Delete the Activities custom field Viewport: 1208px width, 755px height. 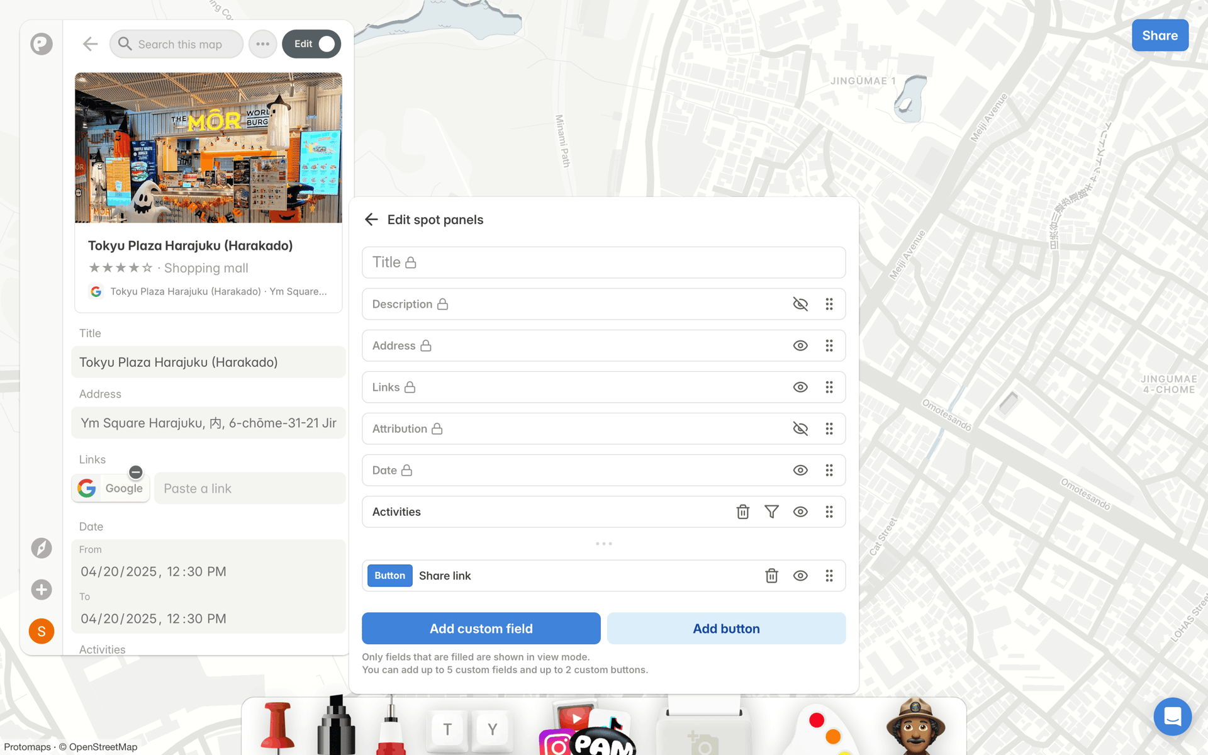point(742,512)
